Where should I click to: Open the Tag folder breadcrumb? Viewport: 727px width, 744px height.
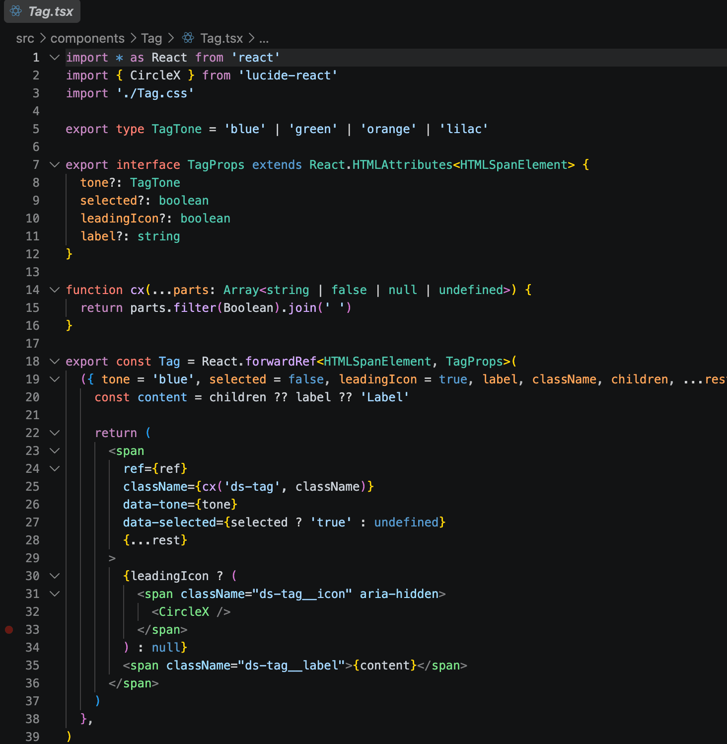151,38
